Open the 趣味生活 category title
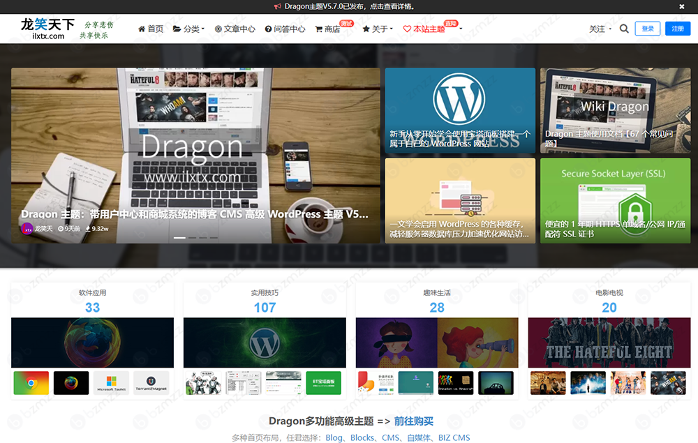 pos(437,293)
